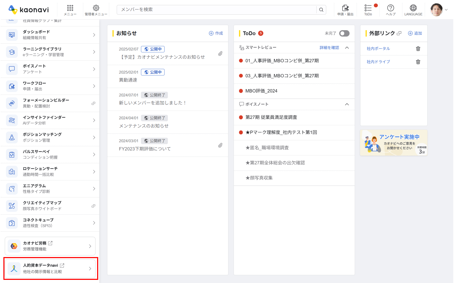454x283 pixels.
Task: Delete the 社内ポータル link with trash icon
Action: 418,48
